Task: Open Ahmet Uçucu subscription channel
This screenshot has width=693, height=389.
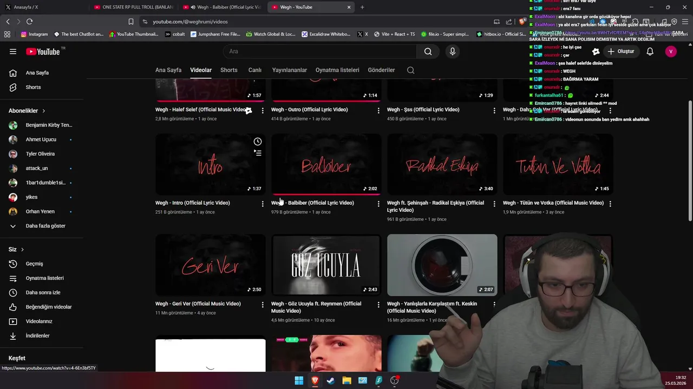Action: [42, 139]
